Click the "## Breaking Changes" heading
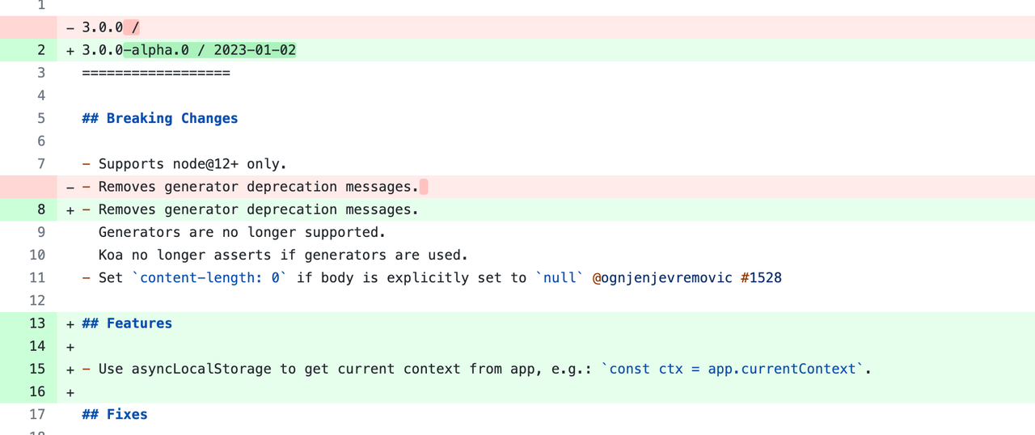 pos(160,118)
